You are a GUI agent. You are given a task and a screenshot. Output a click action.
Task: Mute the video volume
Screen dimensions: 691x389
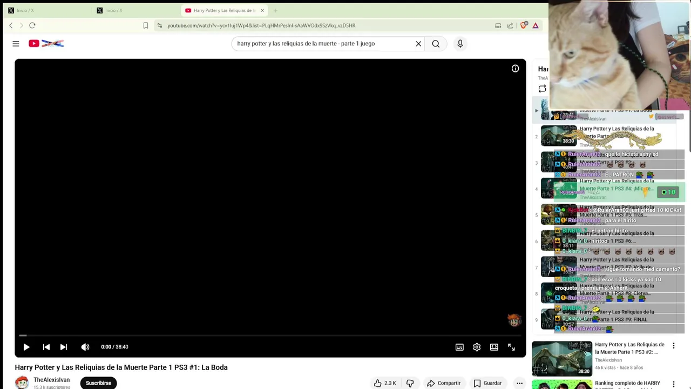85,347
